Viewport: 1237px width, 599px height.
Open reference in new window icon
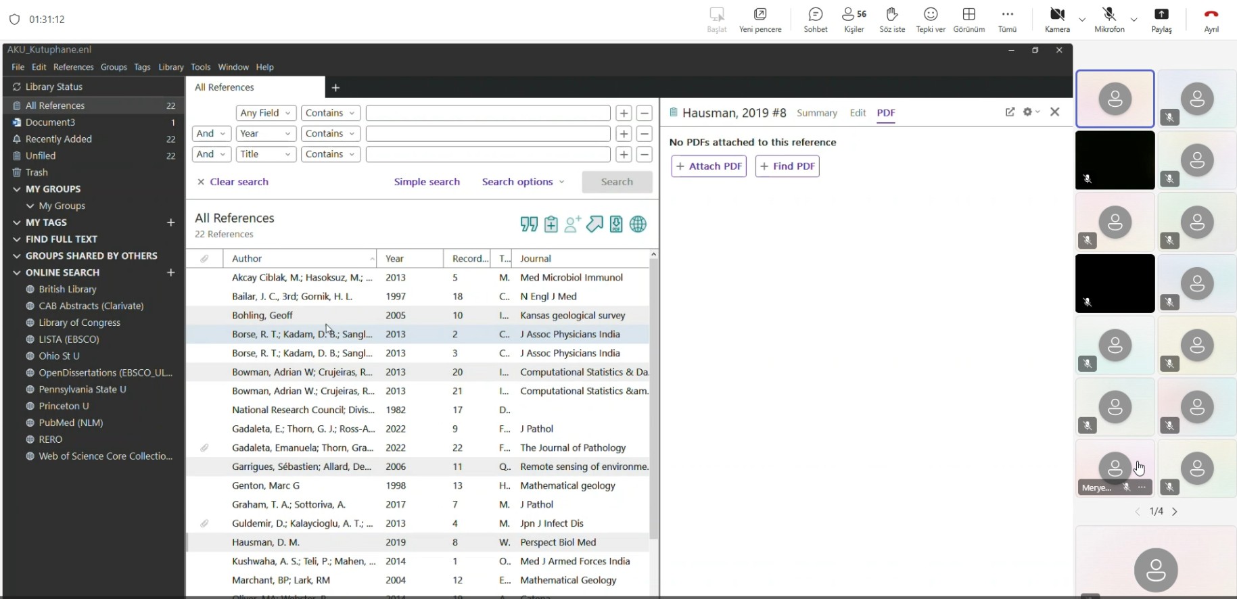click(1010, 112)
